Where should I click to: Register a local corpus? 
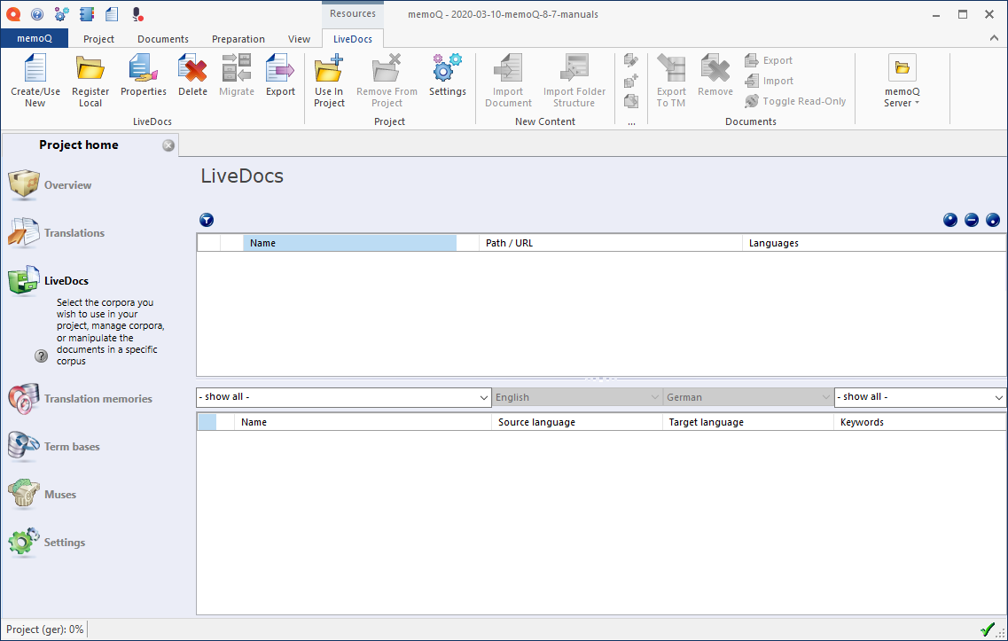[x=90, y=81]
